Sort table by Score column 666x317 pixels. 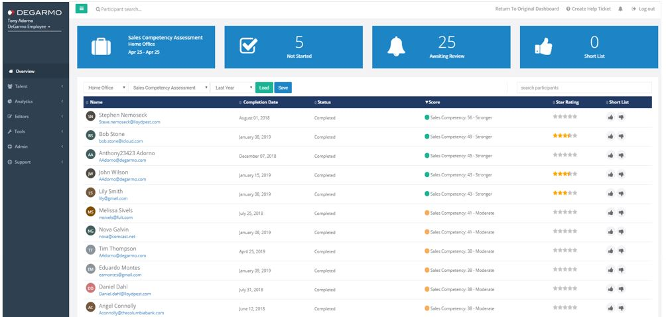pyautogui.click(x=433, y=102)
